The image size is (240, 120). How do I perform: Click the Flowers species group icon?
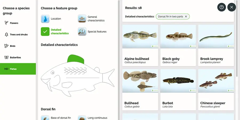click(x=6, y=23)
